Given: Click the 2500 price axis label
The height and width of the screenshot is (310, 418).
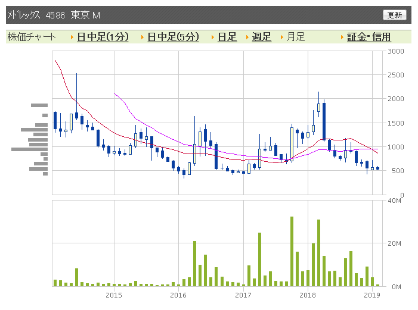Looking at the screenshot, I should 396,75.
